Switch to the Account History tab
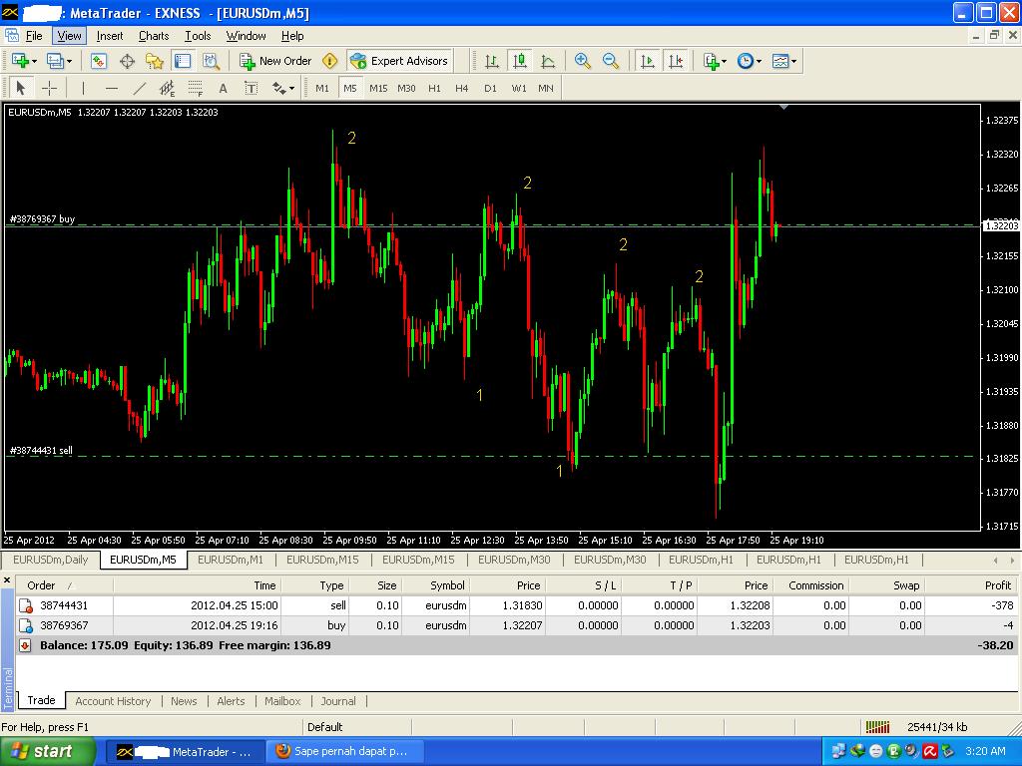 point(113,701)
